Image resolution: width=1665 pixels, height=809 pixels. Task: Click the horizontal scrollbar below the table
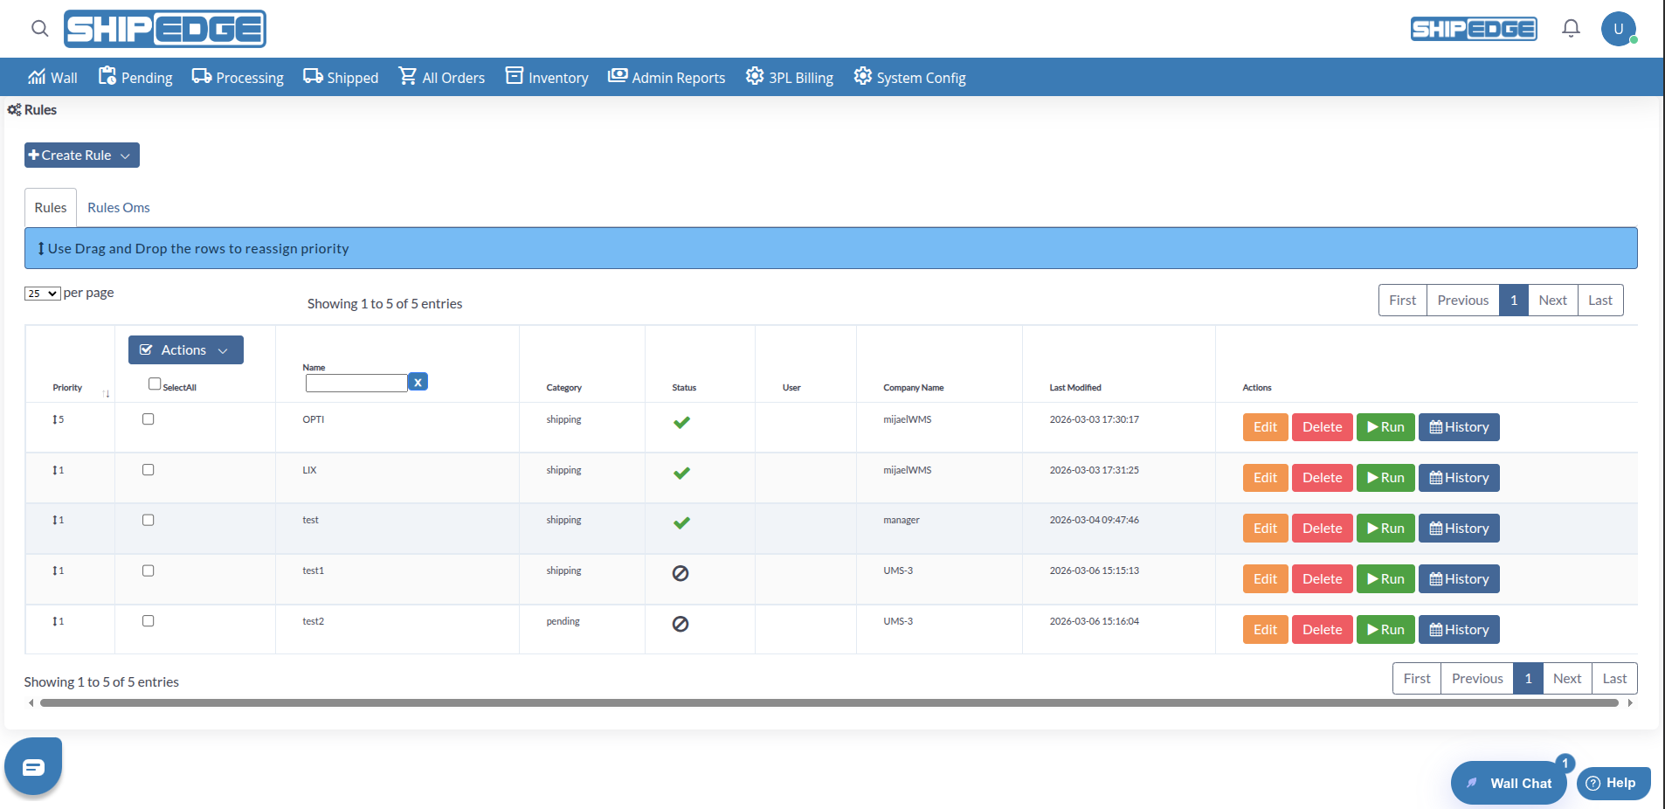pyautogui.click(x=829, y=702)
